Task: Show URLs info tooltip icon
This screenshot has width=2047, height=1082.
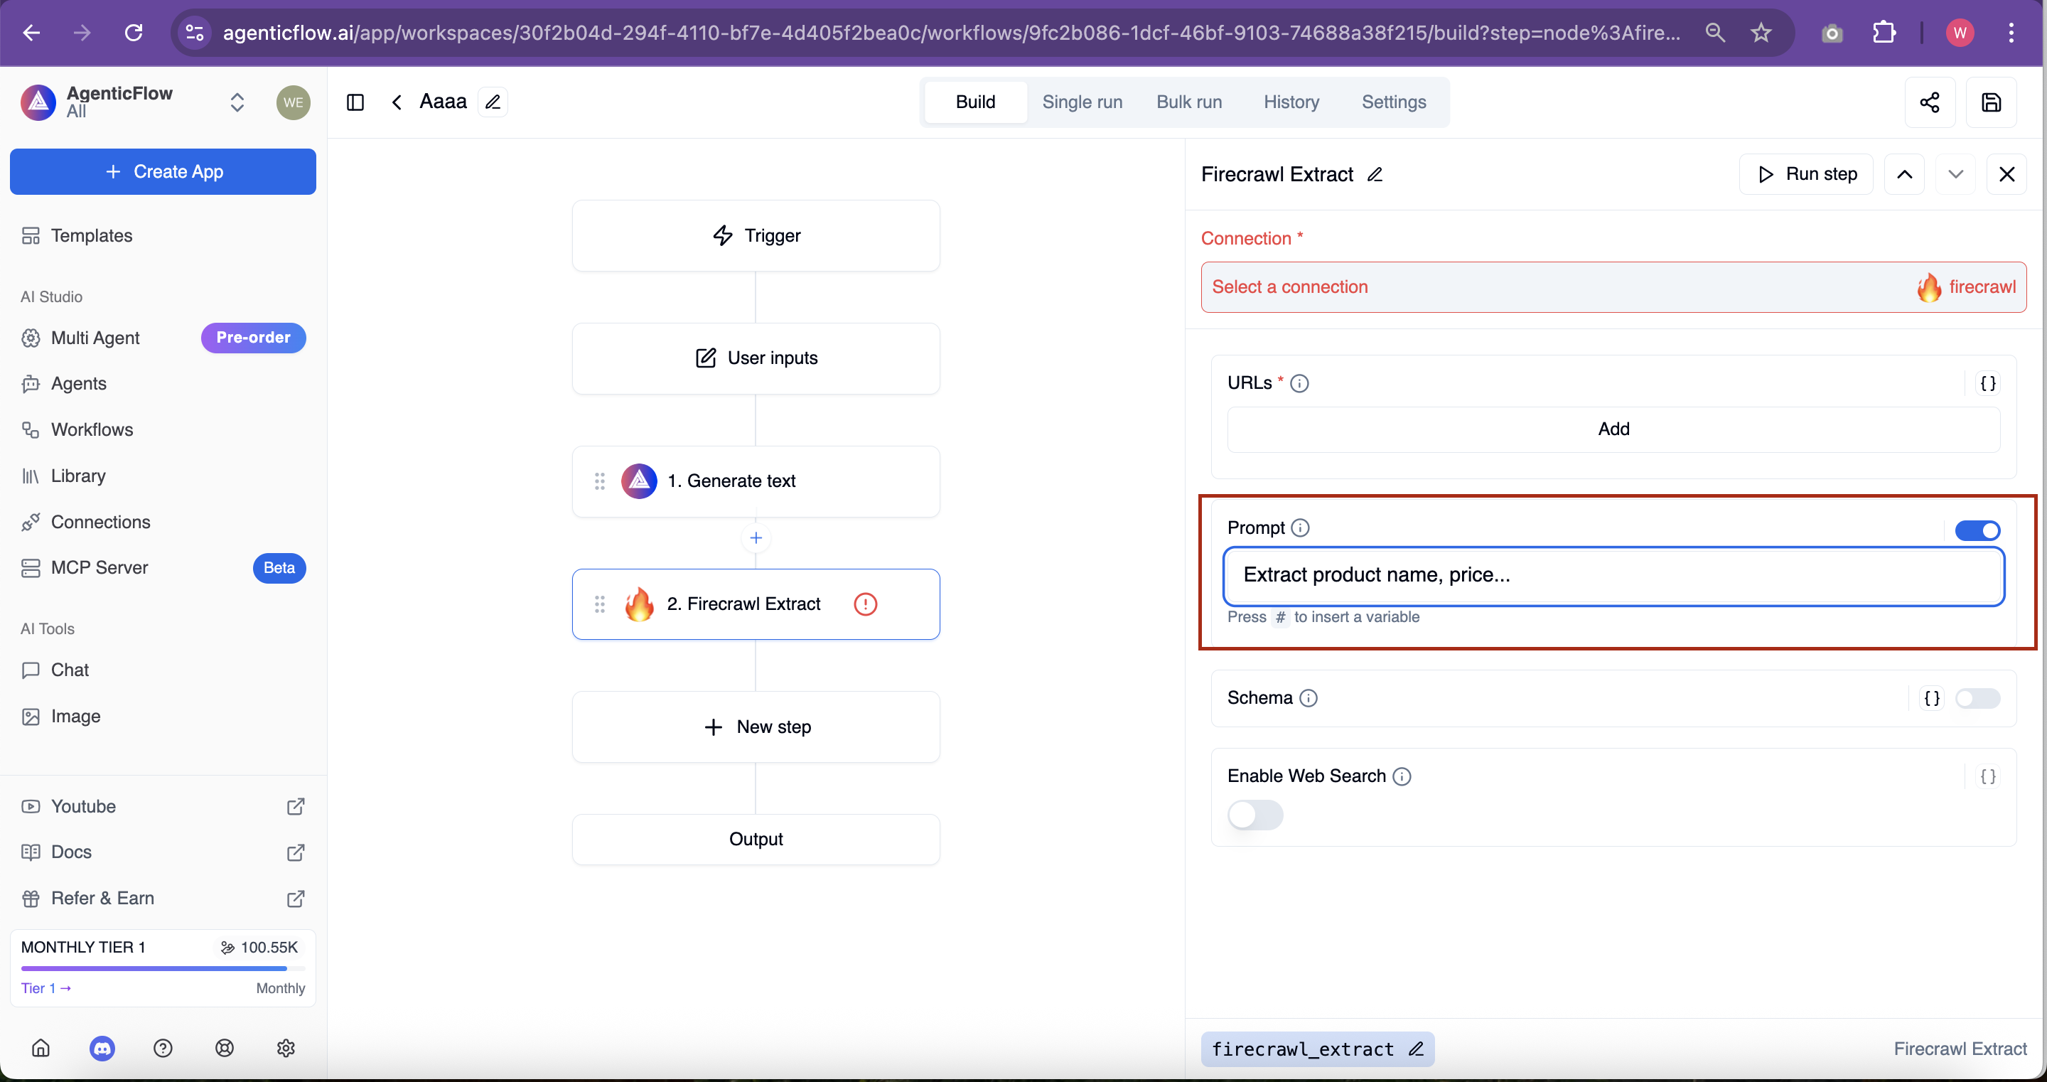Action: (x=1299, y=383)
